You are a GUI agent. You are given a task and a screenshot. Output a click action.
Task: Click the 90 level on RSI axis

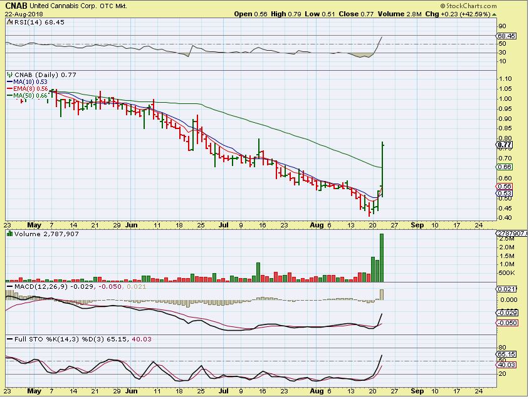tap(502, 26)
